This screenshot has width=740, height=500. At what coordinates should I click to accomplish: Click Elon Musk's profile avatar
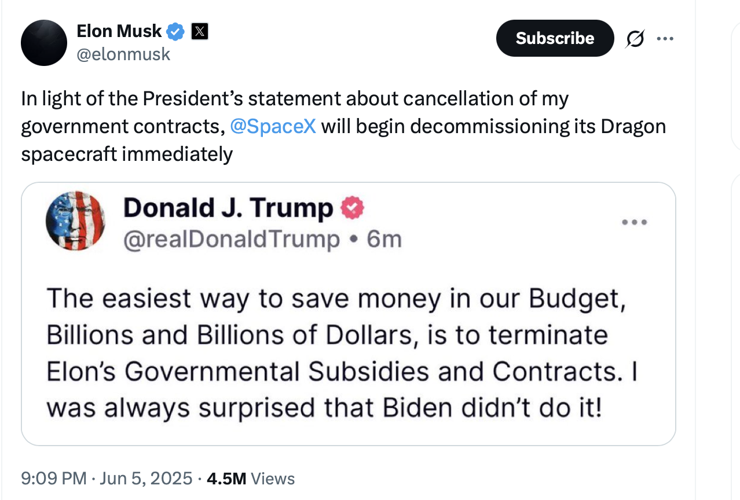click(x=44, y=42)
